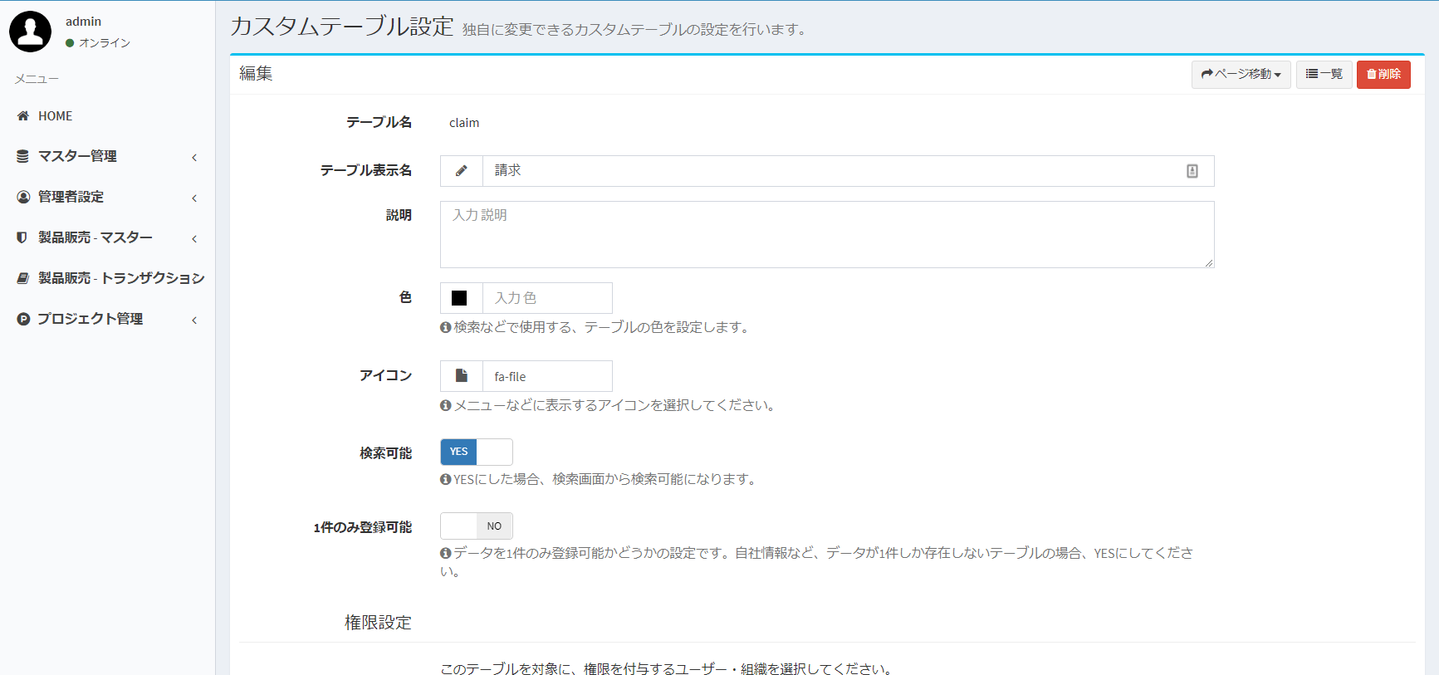Open the ページ移動 dropdown
The width and height of the screenshot is (1439, 675).
tap(1241, 75)
